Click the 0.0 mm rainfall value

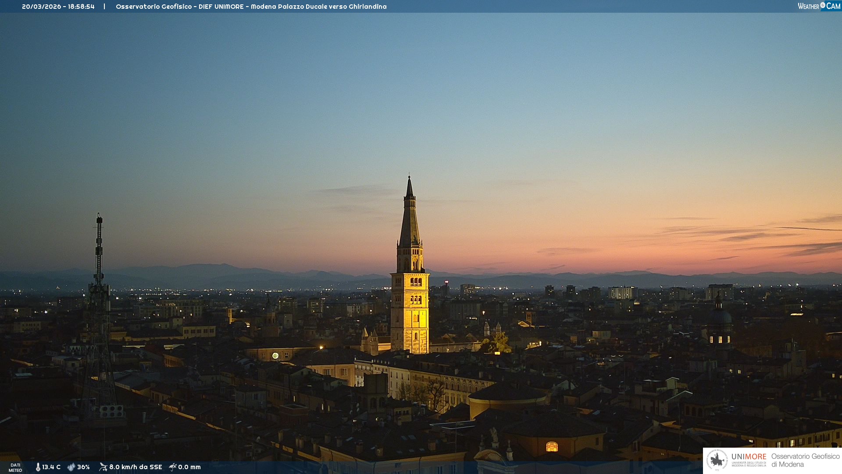pos(189,467)
